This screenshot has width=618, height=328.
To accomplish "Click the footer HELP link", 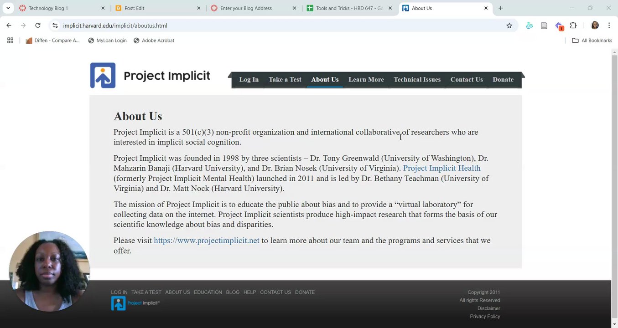I will click(249, 292).
